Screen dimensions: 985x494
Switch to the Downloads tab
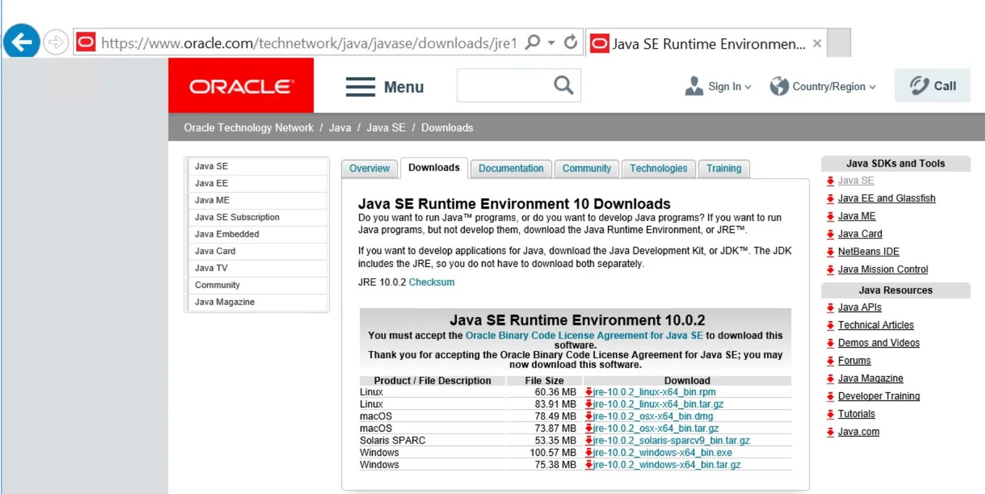pyautogui.click(x=434, y=167)
